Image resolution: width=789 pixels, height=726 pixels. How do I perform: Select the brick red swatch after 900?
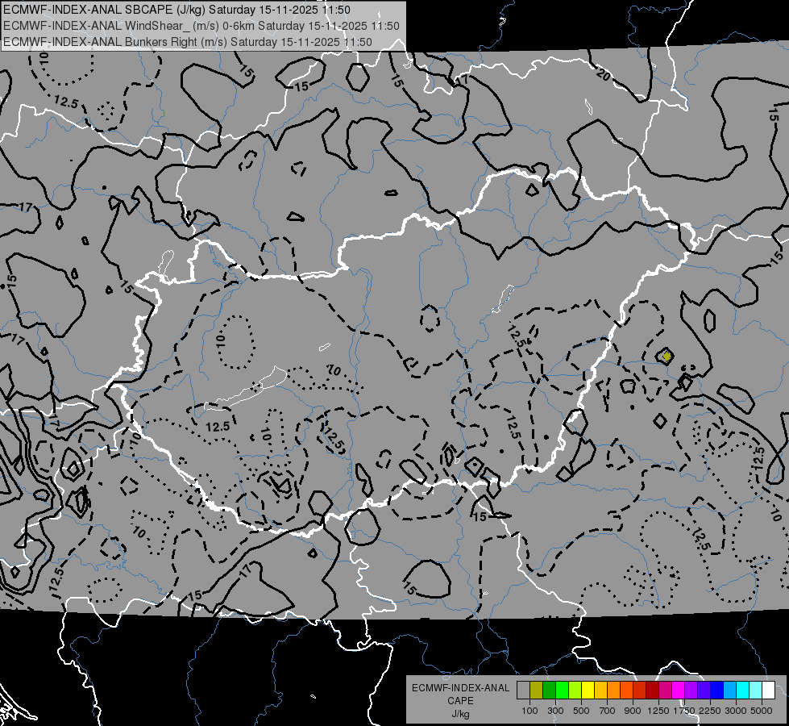639,690
